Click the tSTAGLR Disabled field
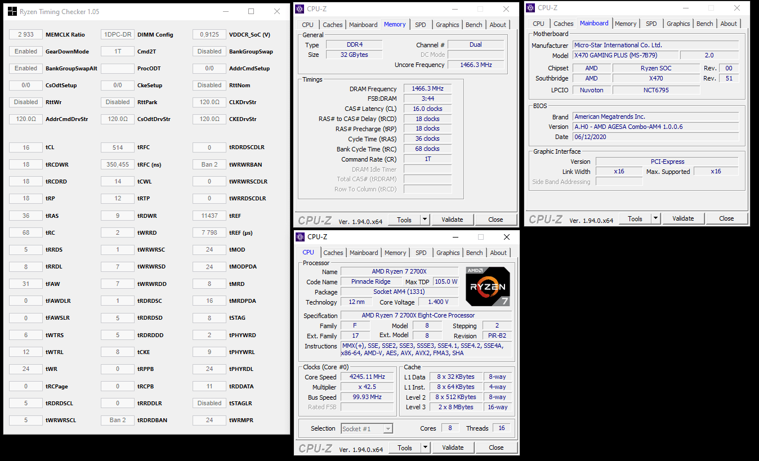This screenshot has width=759, height=461. point(209,403)
